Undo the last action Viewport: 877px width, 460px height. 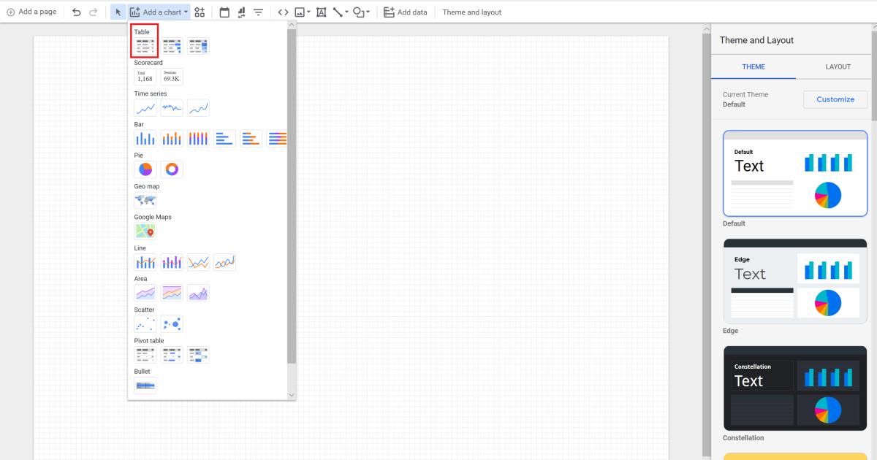coord(77,12)
